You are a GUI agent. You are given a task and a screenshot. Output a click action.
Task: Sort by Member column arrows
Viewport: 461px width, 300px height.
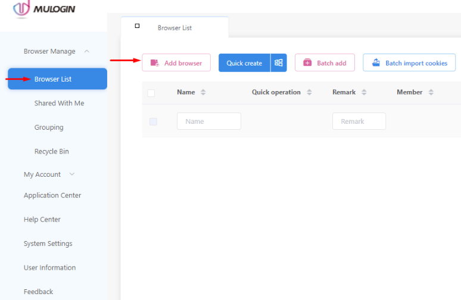[x=431, y=92]
